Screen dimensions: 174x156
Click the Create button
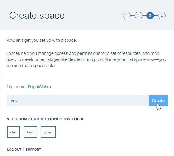point(158,101)
